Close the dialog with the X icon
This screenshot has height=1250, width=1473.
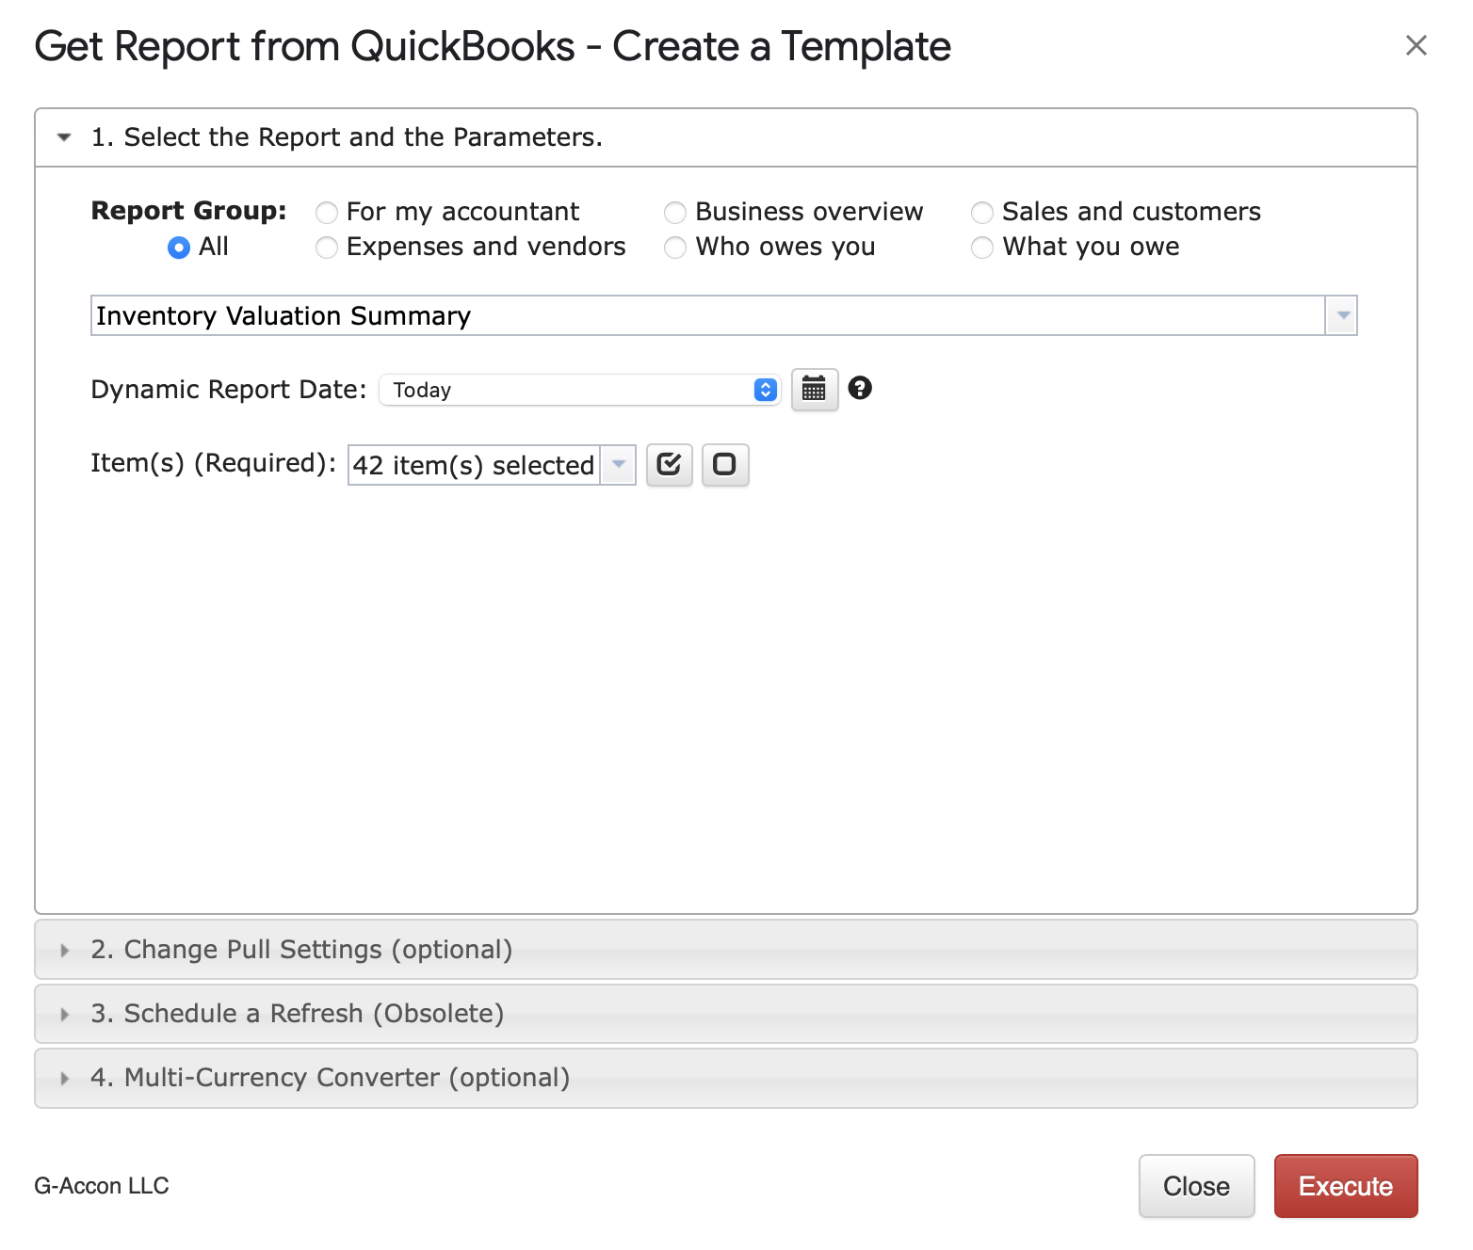pos(1416,45)
